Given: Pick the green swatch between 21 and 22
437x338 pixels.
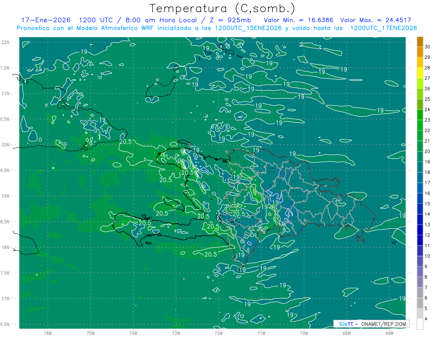Looking at the screenshot, I should click(x=420, y=136).
